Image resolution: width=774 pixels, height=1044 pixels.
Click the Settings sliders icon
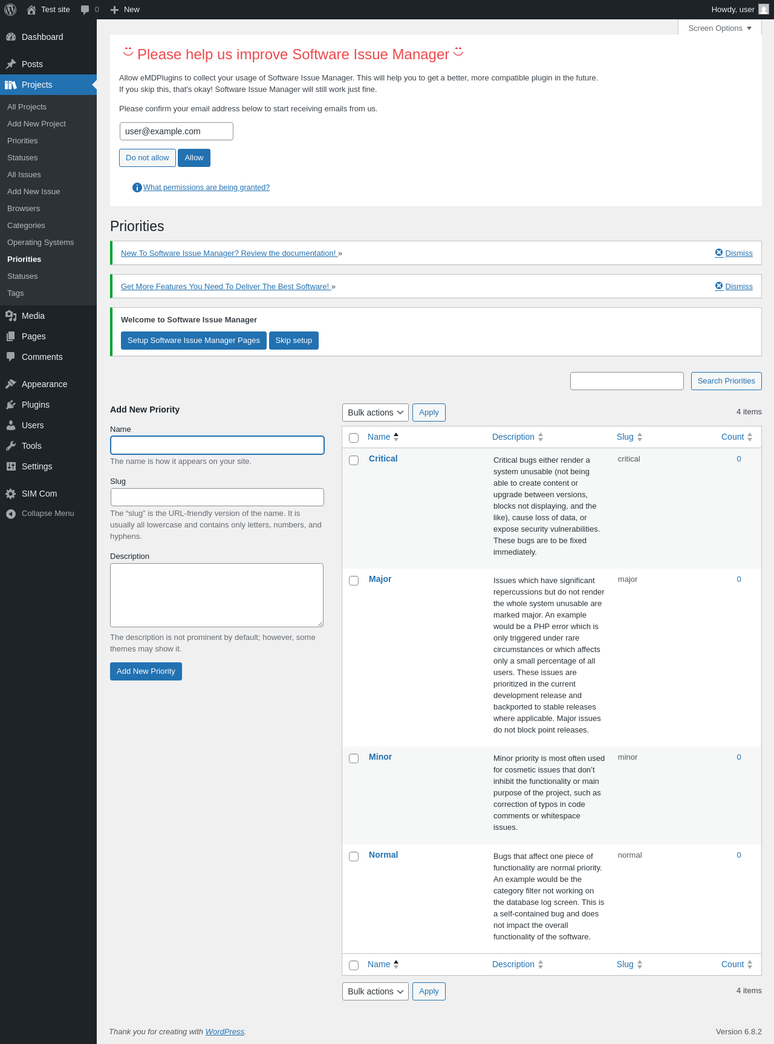coord(11,466)
